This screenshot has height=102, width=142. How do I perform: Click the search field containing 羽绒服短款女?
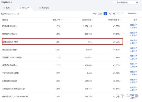pos(126,3)
